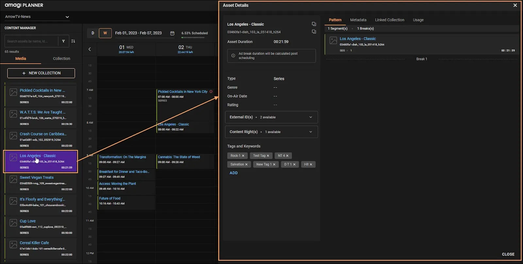Open the calendar date picker icon
The image size is (523, 264).
[172, 33]
